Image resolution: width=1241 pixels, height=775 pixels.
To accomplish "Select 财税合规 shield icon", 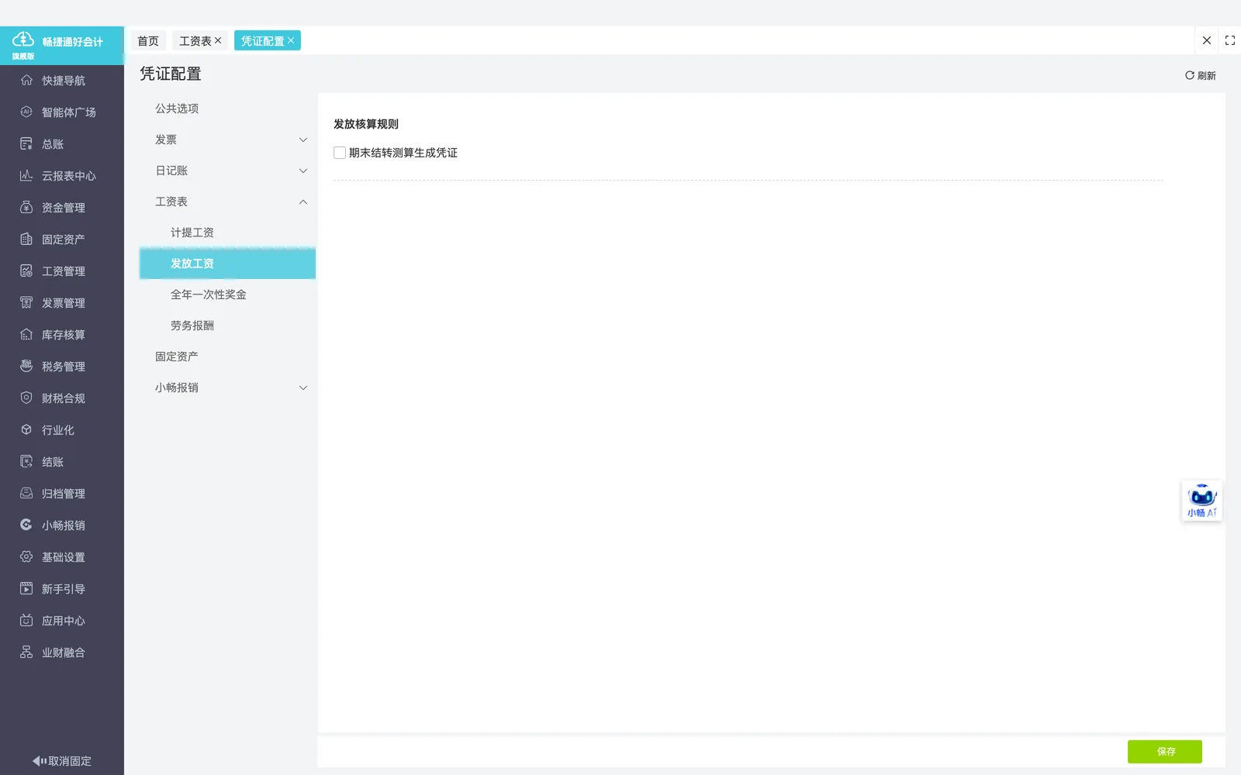I will tap(26, 398).
